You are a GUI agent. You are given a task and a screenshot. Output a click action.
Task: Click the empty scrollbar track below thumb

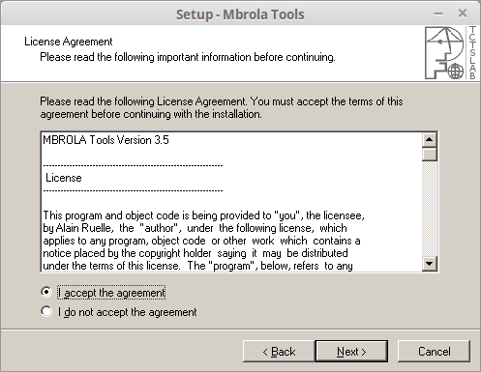point(430,209)
